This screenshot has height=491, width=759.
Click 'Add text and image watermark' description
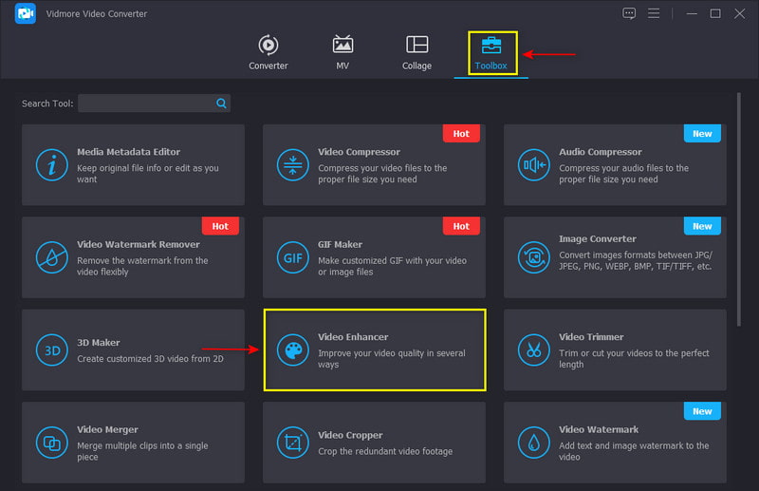point(634,451)
